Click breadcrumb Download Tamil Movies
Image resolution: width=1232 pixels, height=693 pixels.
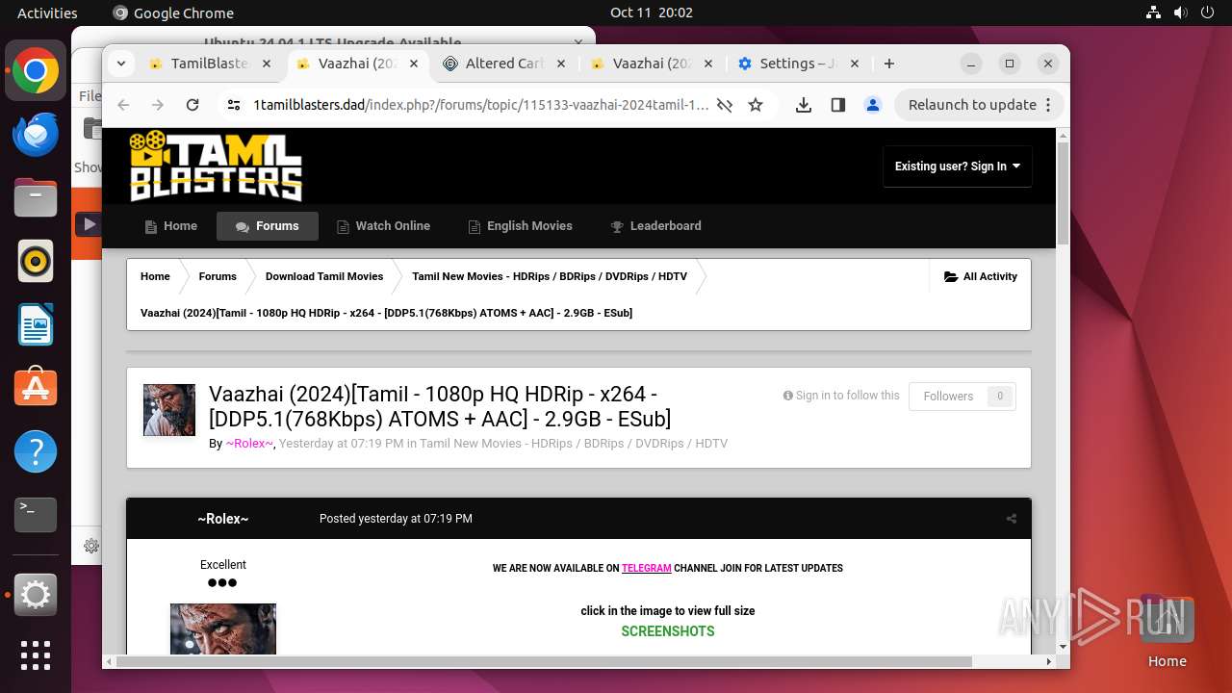pos(324,276)
